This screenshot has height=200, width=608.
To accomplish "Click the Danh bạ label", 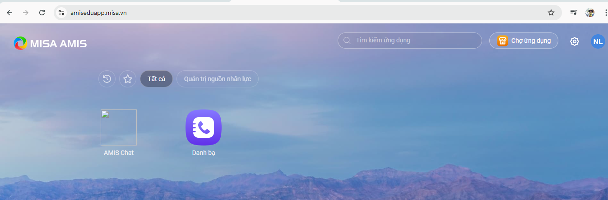I will pyautogui.click(x=204, y=153).
